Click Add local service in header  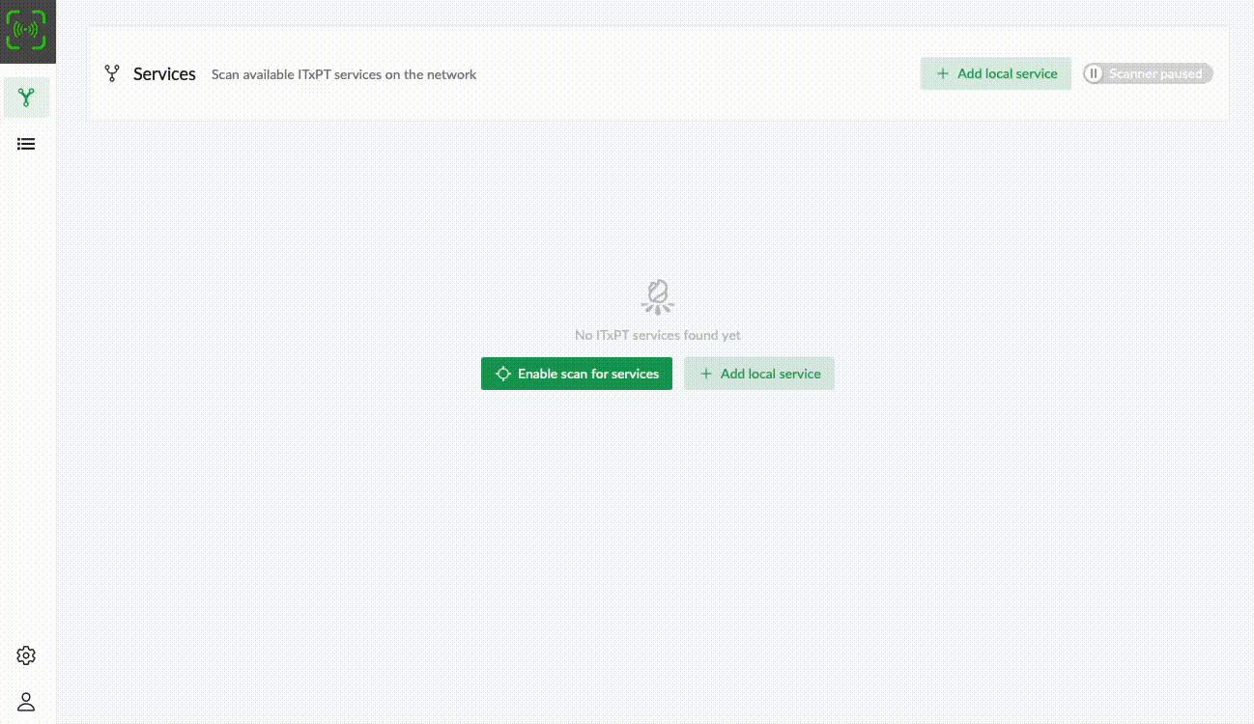[x=996, y=73]
